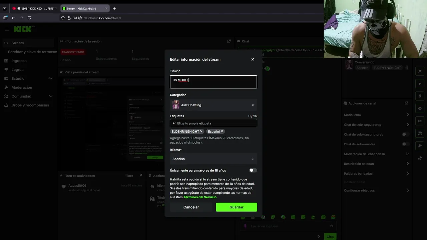The width and height of the screenshot is (427, 240).
Task: Open a new browser tab
Action: pyautogui.click(x=114, y=8)
